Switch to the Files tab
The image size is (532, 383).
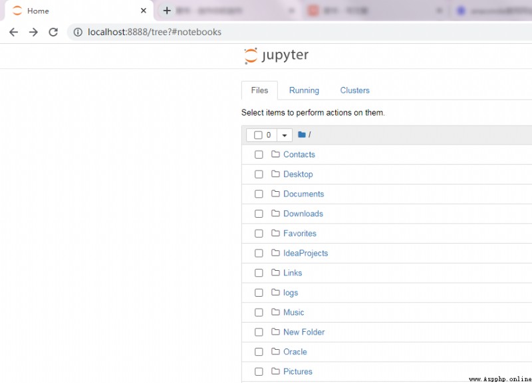[x=259, y=90]
